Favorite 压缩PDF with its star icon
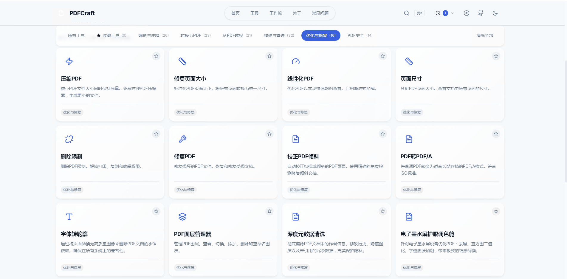567x279 pixels. (156, 56)
